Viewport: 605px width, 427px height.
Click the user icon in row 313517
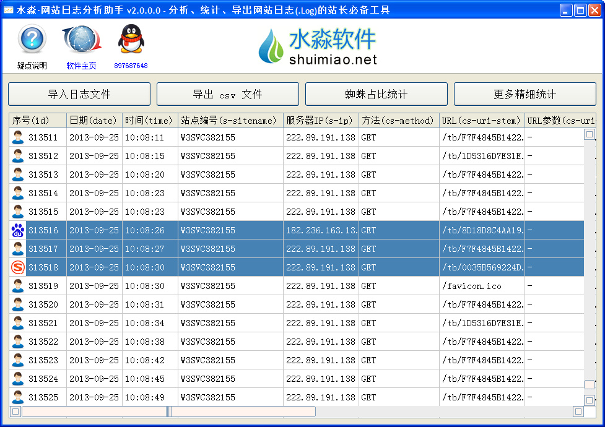pyautogui.click(x=18, y=249)
